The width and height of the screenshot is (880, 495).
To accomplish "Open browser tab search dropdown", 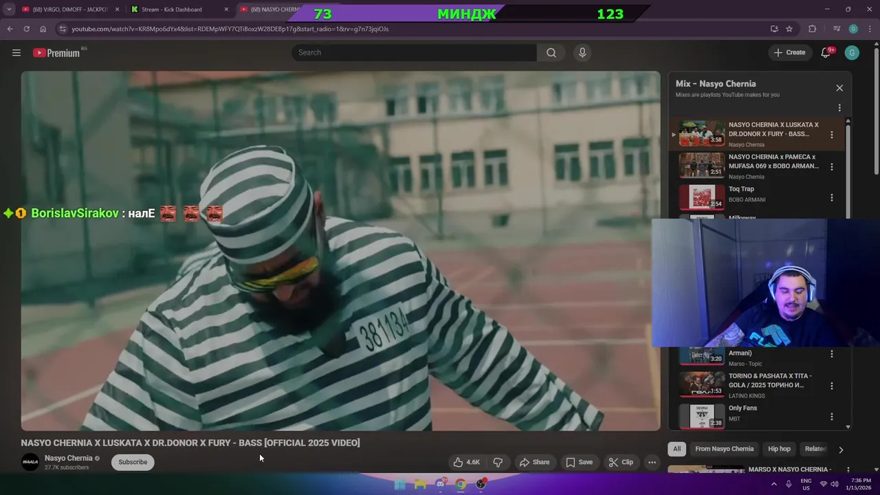I will coord(9,10).
